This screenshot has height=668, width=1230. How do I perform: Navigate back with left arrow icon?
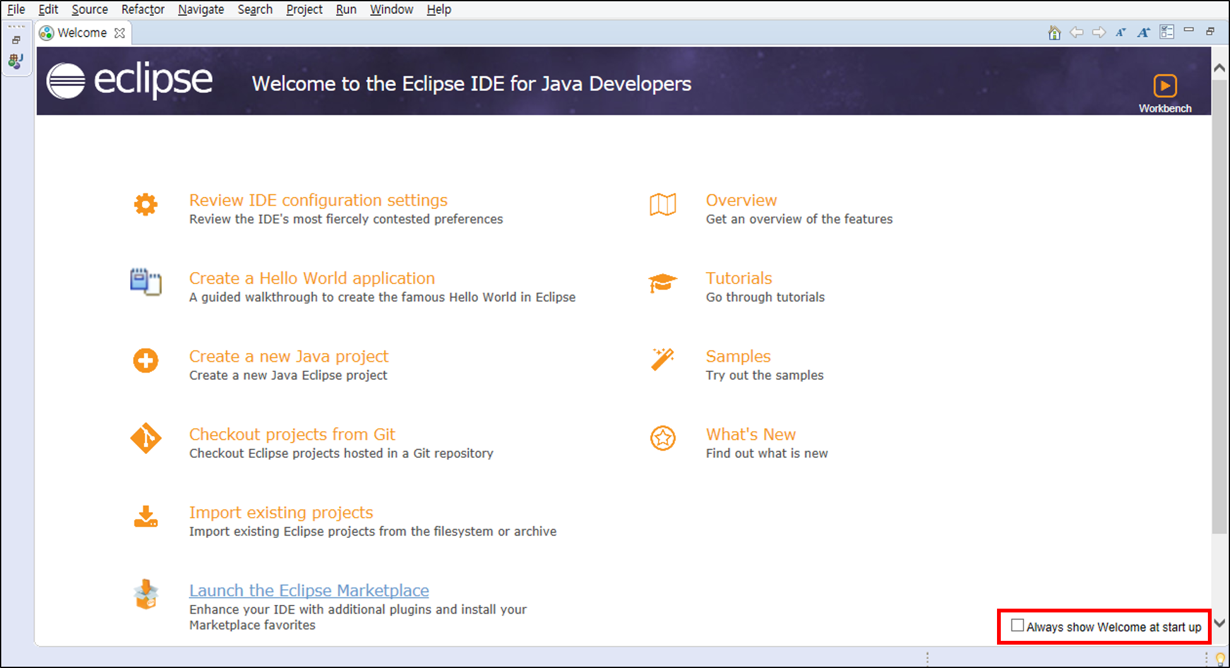1077,32
